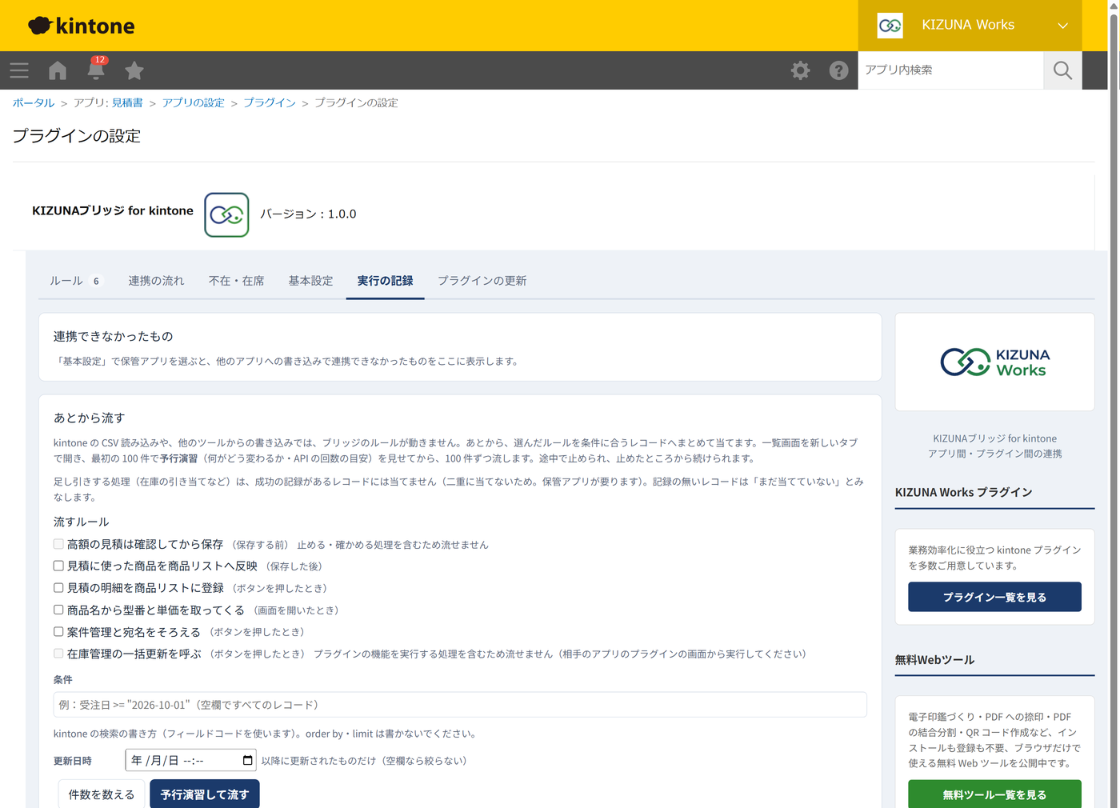Check 見積の明細を商品リストに登録 rule
The height and width of the screenshot is (808, 1120).
coord(58,588)
